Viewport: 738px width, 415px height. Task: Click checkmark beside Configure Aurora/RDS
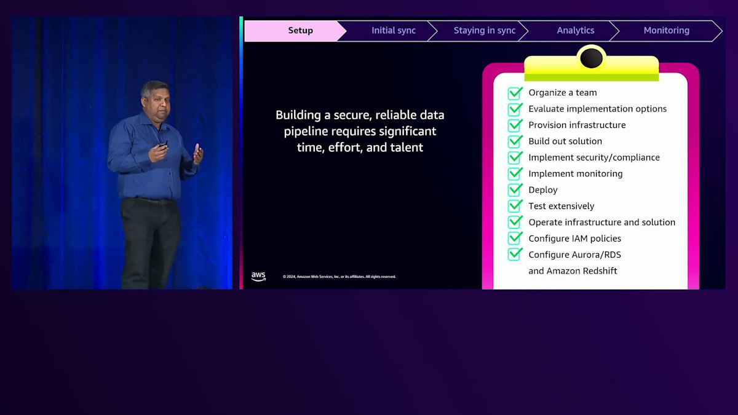coord(515,254)
